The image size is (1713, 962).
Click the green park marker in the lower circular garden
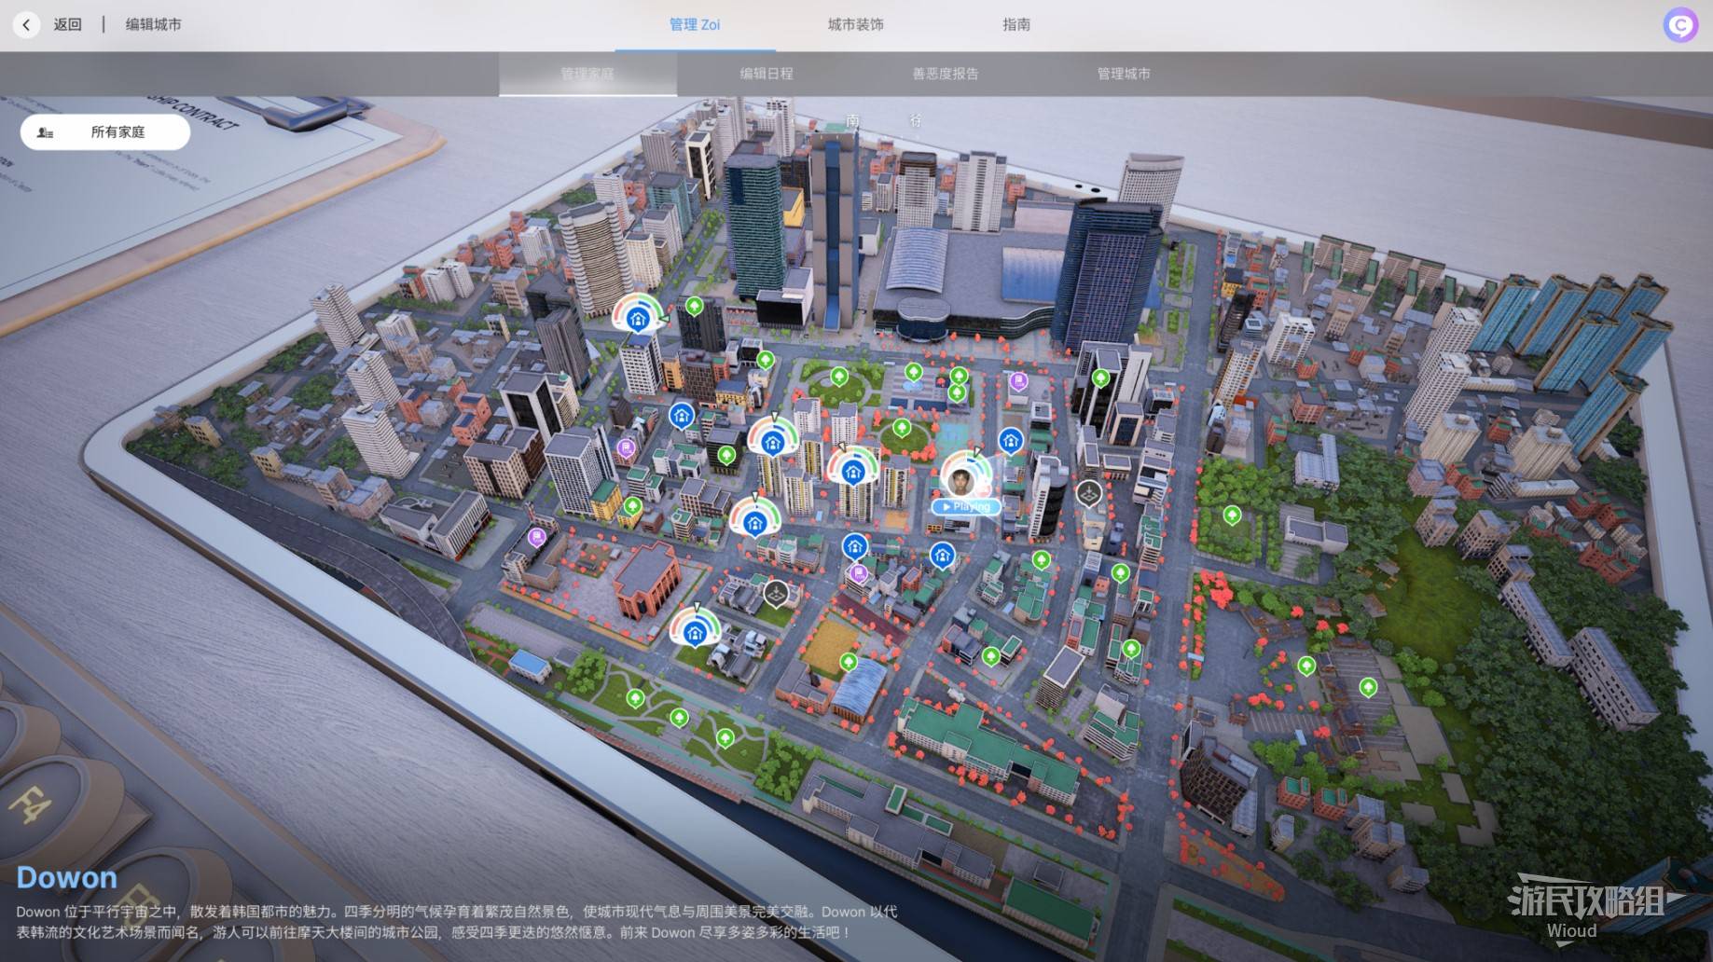pyautogui.click(x=901, y=429)
